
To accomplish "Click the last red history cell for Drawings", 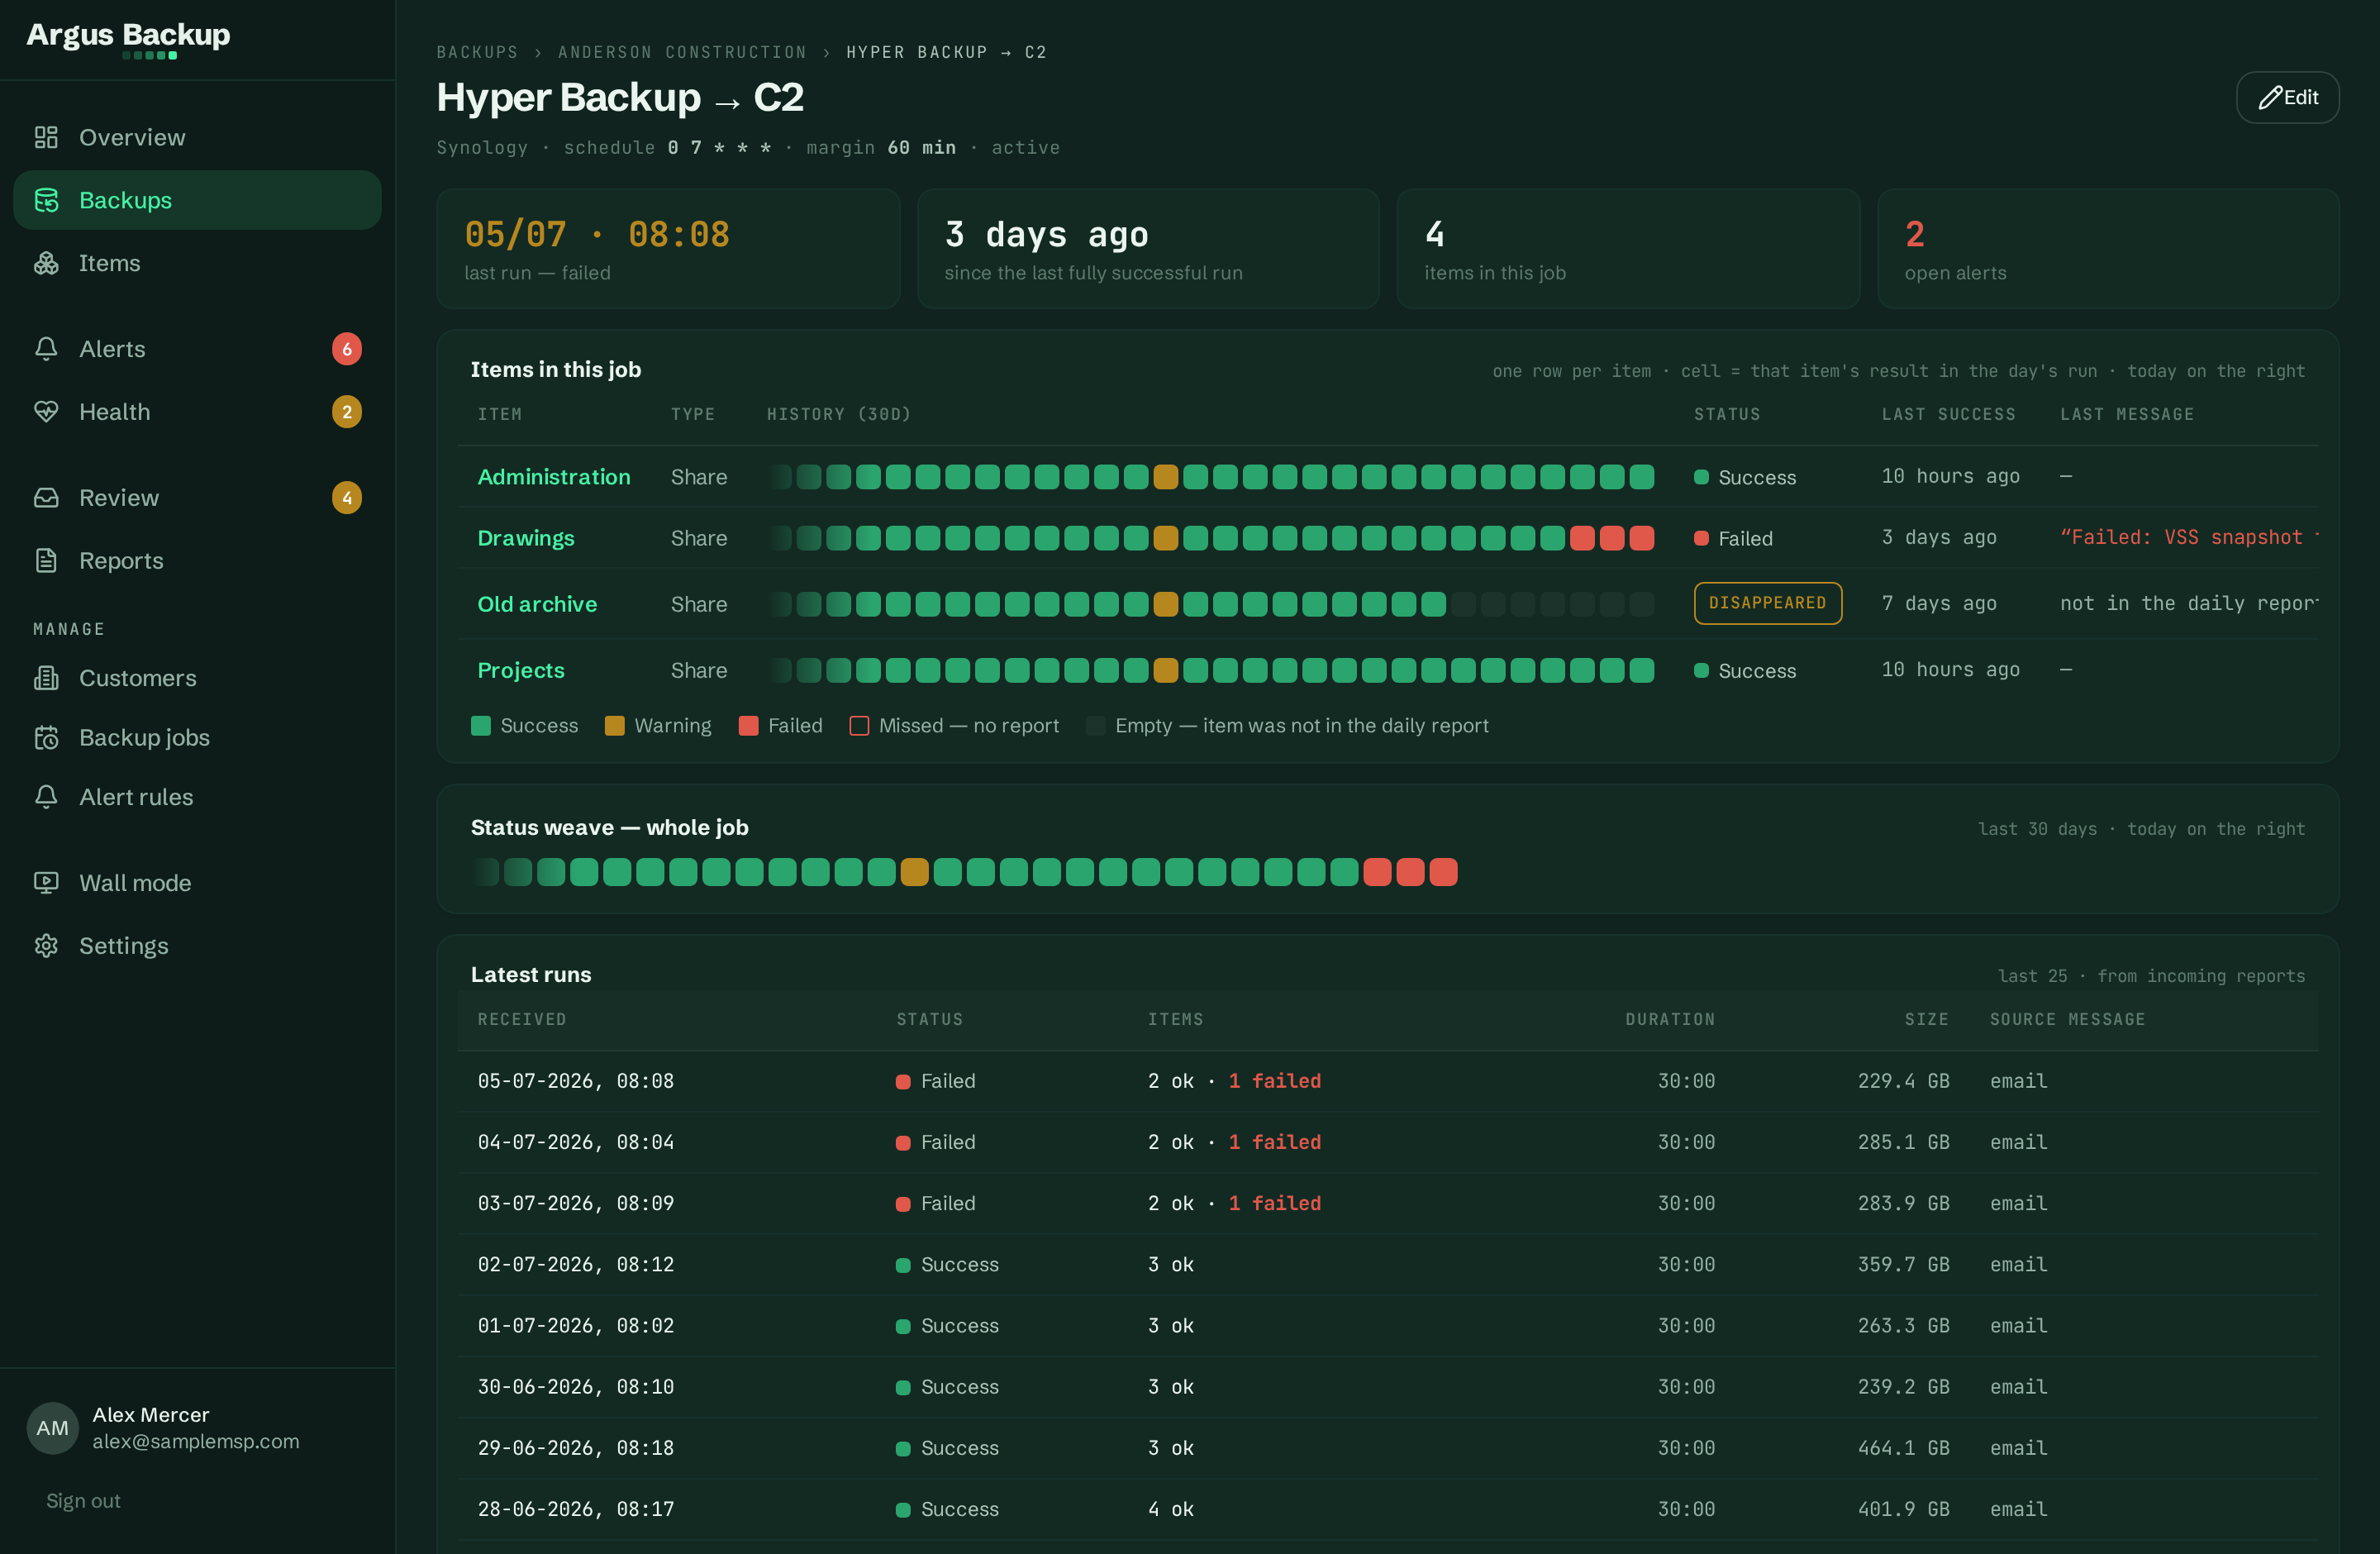I will pos(1641,538).
